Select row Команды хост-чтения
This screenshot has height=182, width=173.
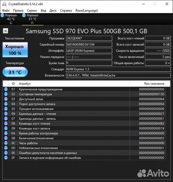coord(84,123)
